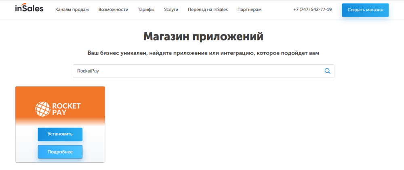Open the Услуги menu item
This screenshot has width=404, height=170.
point(171,10)
